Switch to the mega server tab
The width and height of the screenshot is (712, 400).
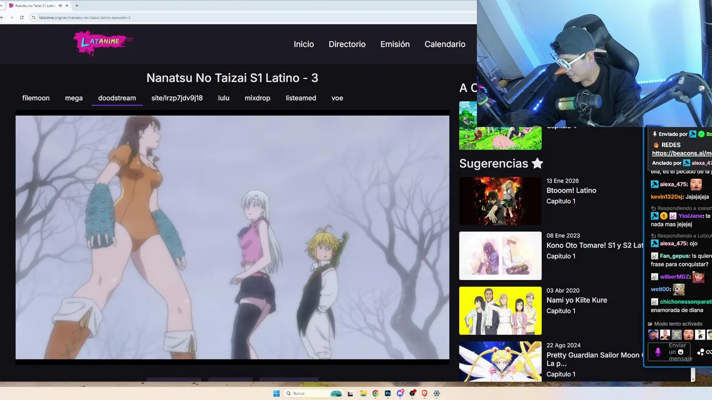coord(73,98)
